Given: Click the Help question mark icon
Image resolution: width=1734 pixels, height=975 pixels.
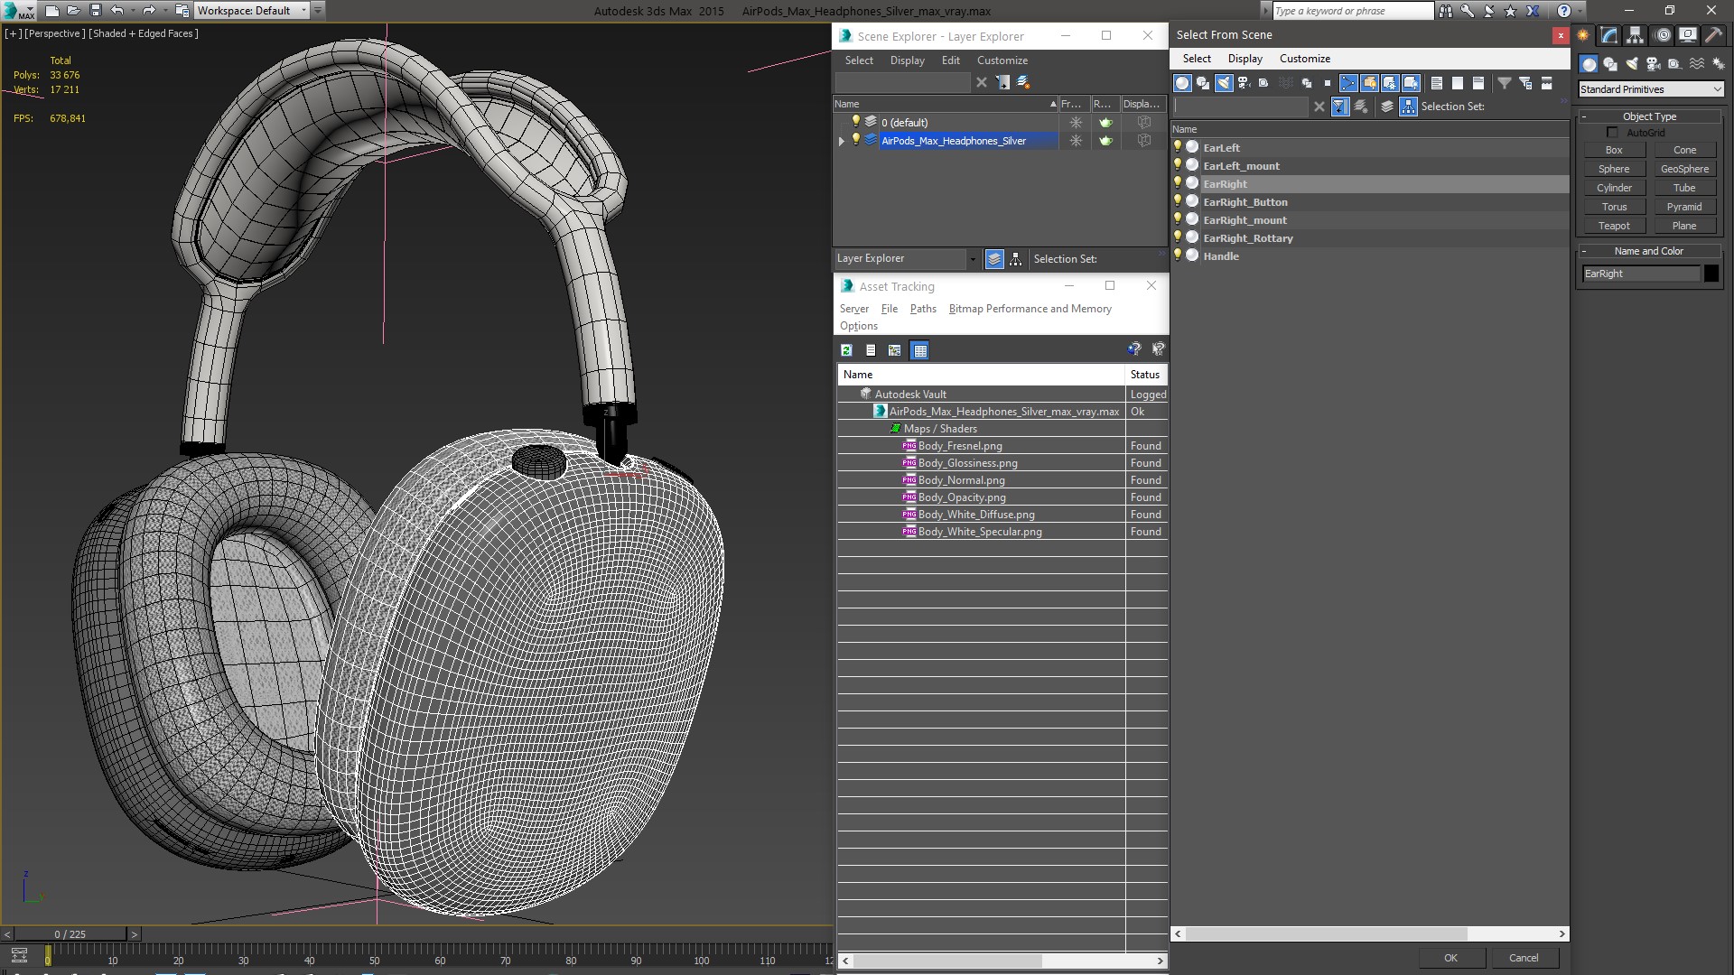Looking at the screenshot, I should pyautogui.click(x=1564, y=11).
